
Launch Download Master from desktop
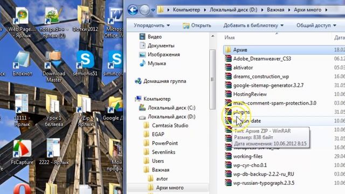pyautogui.click(x=54, y=67)
